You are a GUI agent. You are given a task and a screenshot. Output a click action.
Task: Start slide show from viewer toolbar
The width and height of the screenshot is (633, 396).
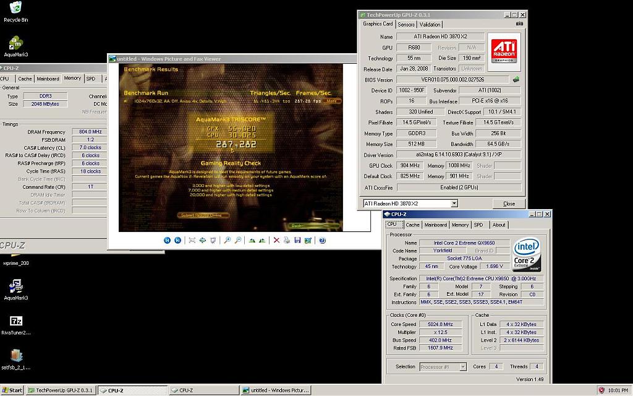[x=213, y=240]
